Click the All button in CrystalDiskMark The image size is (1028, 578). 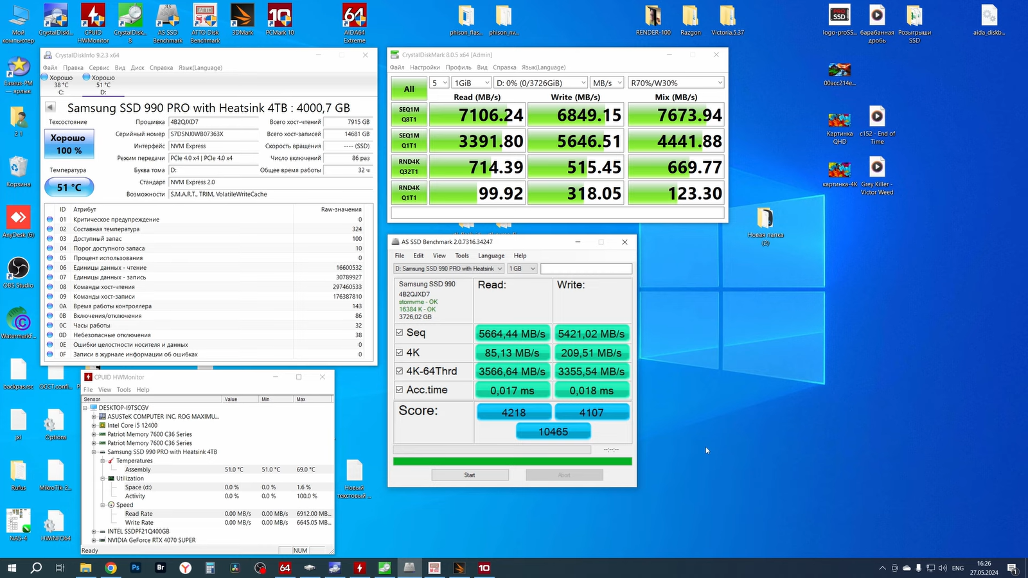coord(409,89)
